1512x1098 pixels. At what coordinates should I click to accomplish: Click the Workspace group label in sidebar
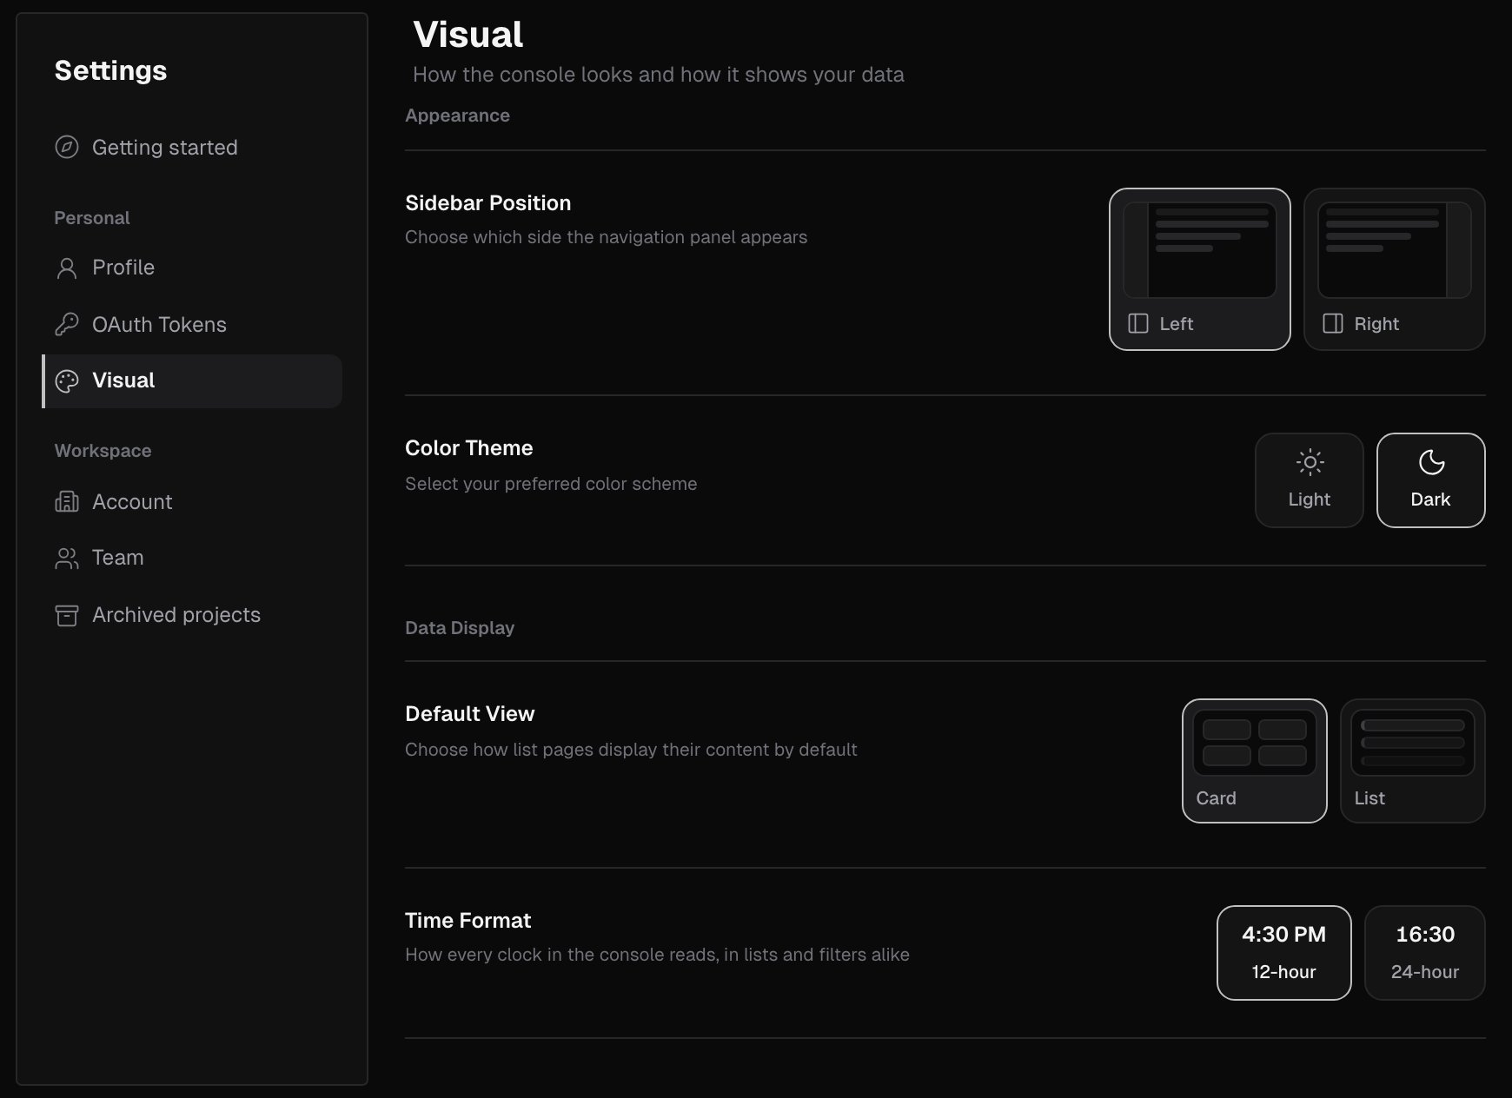pos(103,451)
